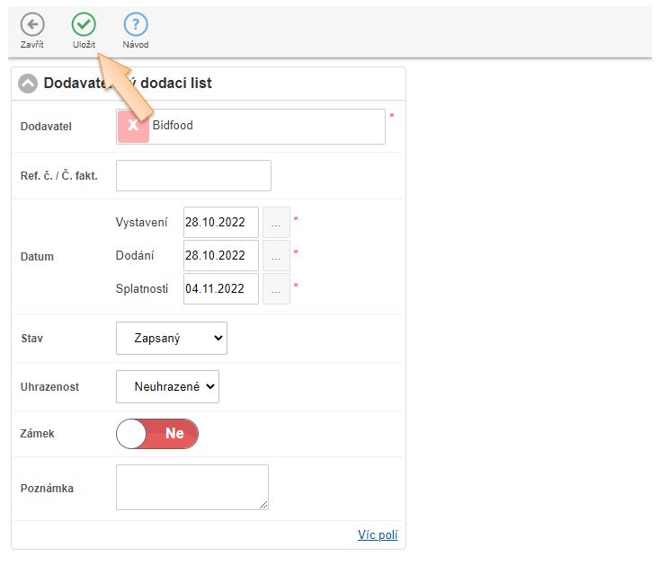
Task: Click the Splatnosti date field
Action: [220, 289]
